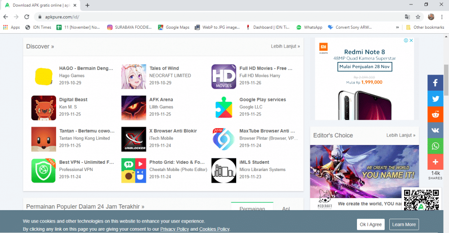
Task: Click the X Browser Anti Blokir icon
Action: point(133,139)
